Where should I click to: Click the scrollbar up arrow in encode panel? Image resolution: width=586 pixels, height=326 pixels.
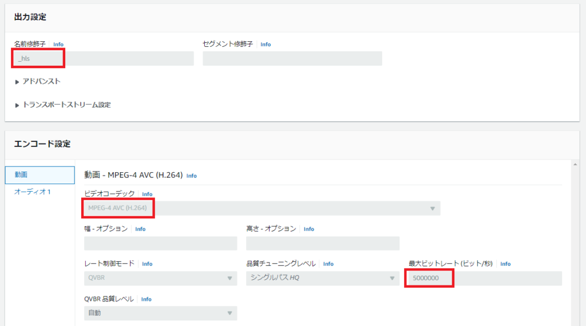point(574,165)
